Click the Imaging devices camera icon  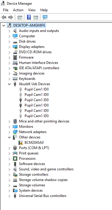pos(15,73)
